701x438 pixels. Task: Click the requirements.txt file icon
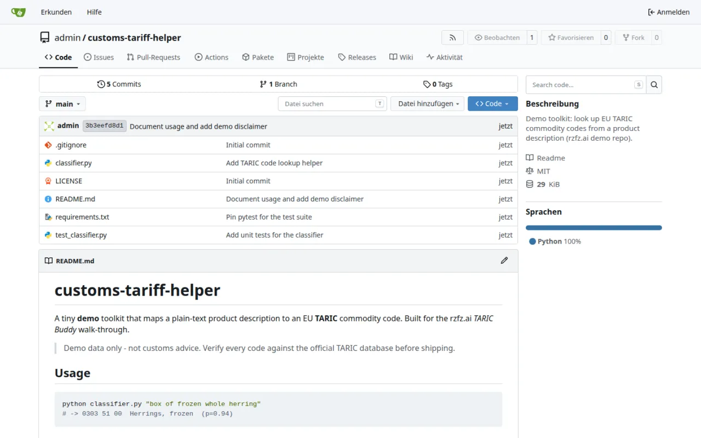coord(48,217)
